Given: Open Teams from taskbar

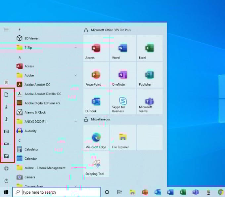Looking at the screenshot, I should (x=196, y=192).
